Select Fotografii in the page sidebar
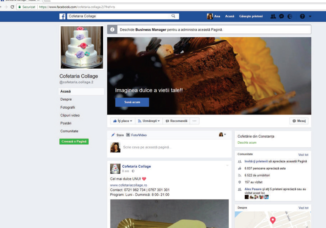326x228 pixels. pyautogui.click(x=67, y=107)
